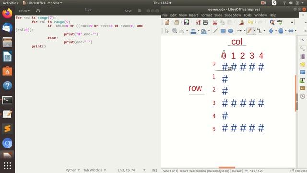Expand the New presentation dropdown arrow
The height and width of the screenshot is (173, 307).
point(172,22)
